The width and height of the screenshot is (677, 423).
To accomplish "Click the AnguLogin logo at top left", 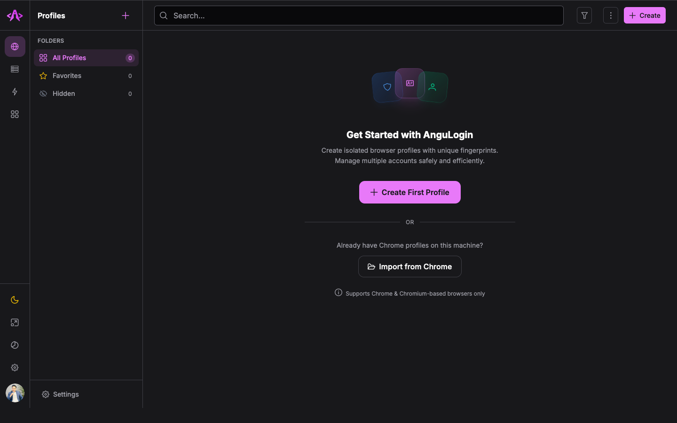I will 15,15.
